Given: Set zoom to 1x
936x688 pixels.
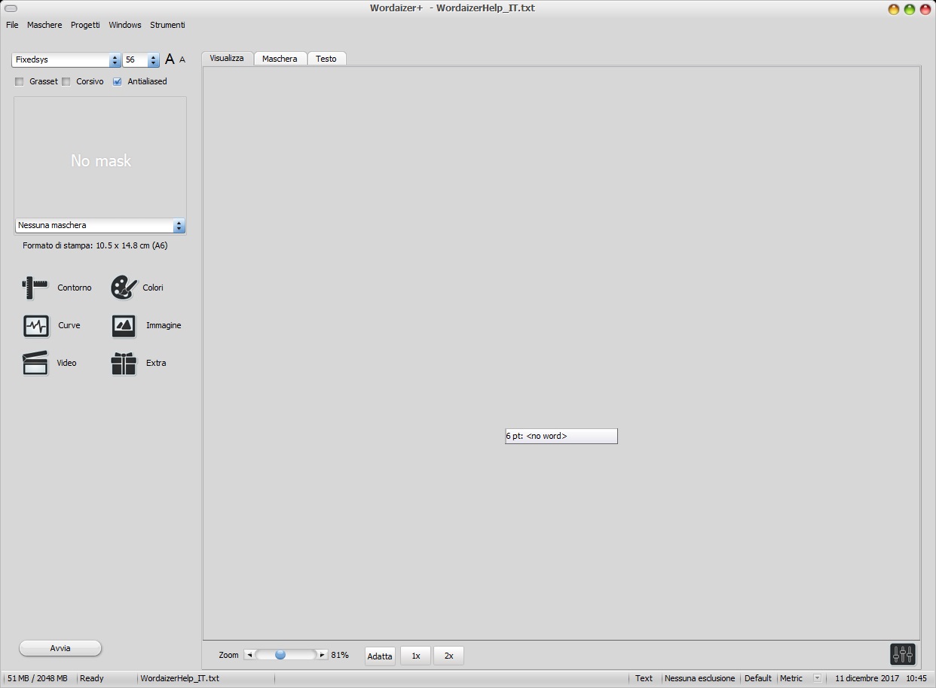Looking at the screenshot, I should pos(415,656).
